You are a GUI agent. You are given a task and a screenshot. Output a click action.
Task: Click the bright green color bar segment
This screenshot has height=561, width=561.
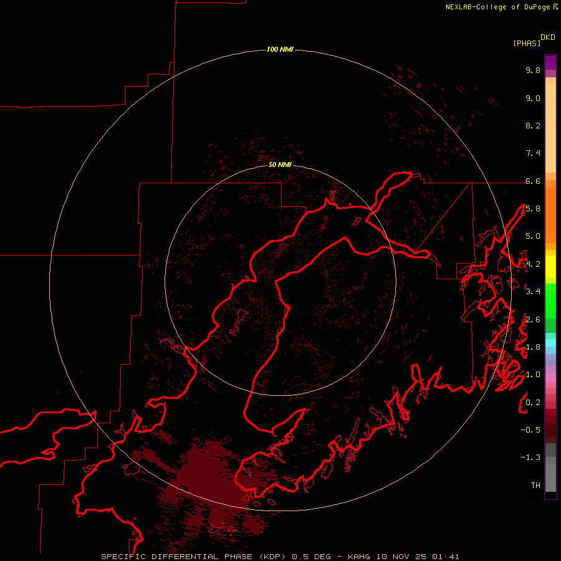[550, 301]
